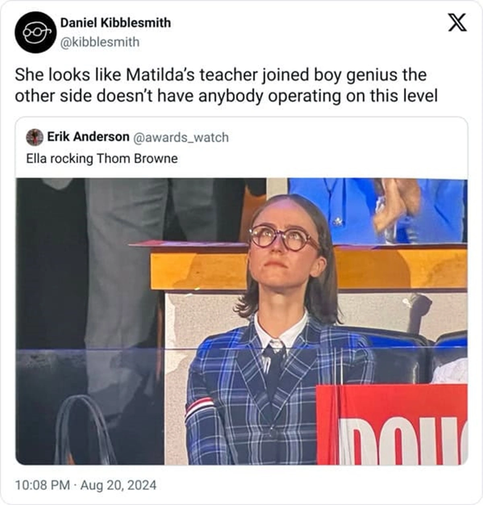This screenshot has height=505, width=483.
Task: Click the blue jacket in photo's upper right
Action: point(378,210)
